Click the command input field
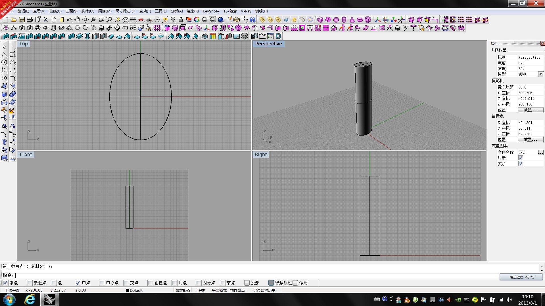 point(256,275)
